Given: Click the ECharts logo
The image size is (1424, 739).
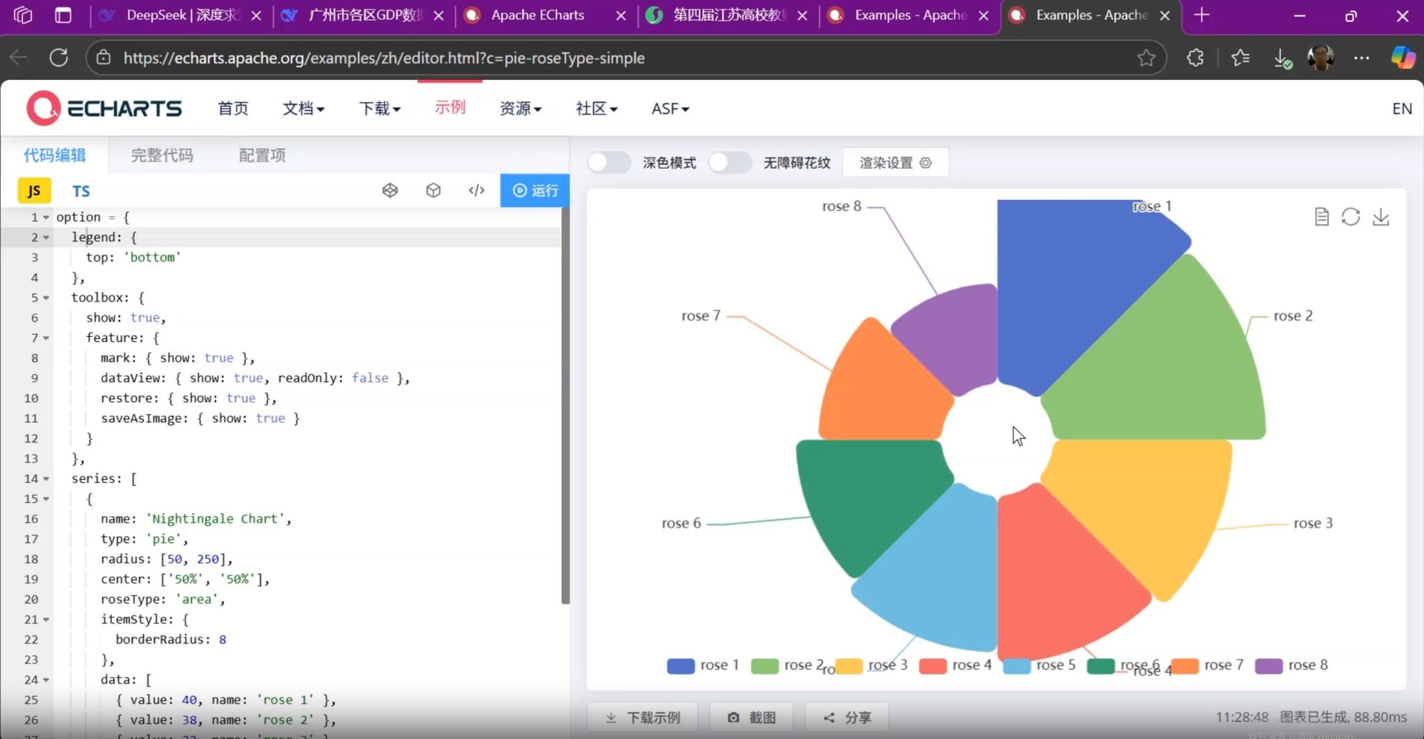Looking at the screenshot, I should [x=104, y=108].
